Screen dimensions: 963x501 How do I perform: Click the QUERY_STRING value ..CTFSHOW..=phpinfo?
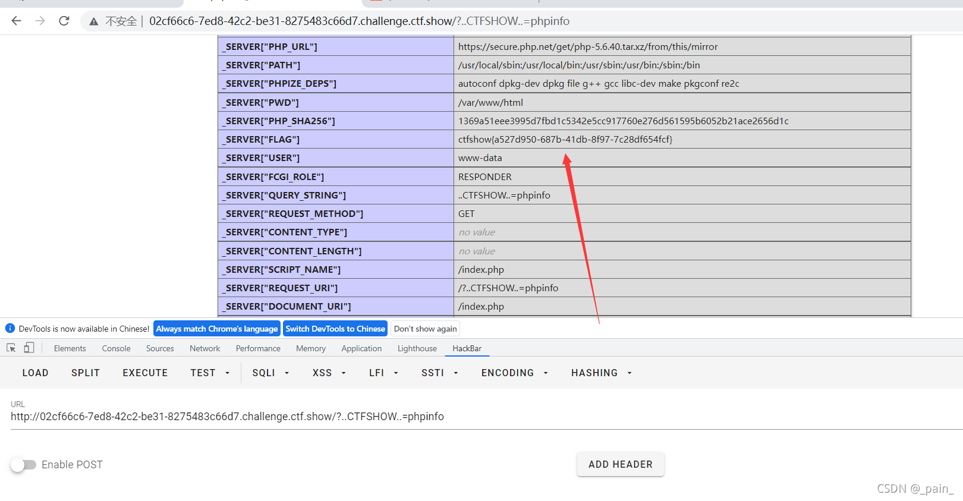tap(504, 196)
